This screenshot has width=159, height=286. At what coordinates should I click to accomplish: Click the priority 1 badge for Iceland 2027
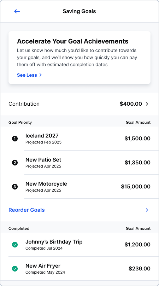tap(15, 139)
